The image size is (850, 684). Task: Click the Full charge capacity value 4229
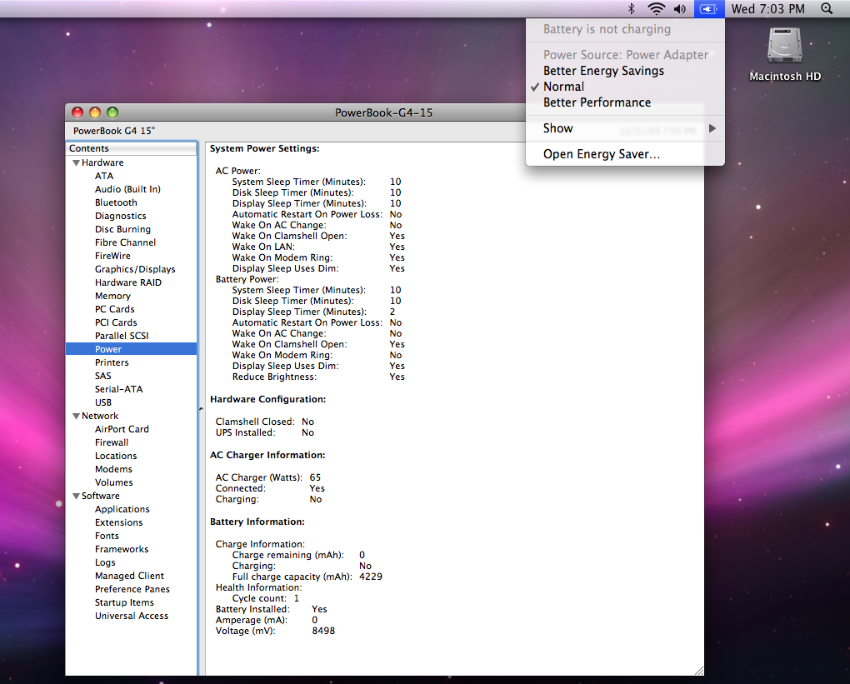(x=371, y=577)
